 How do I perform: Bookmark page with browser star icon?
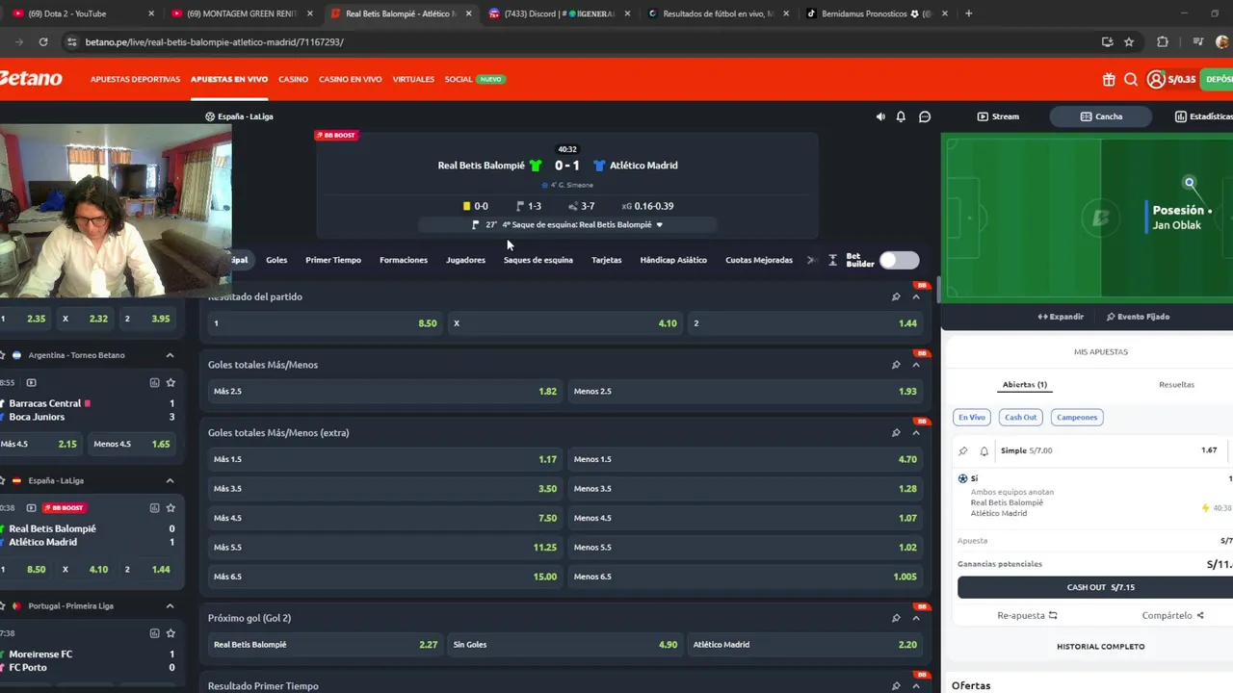(x=1129, y=42)
